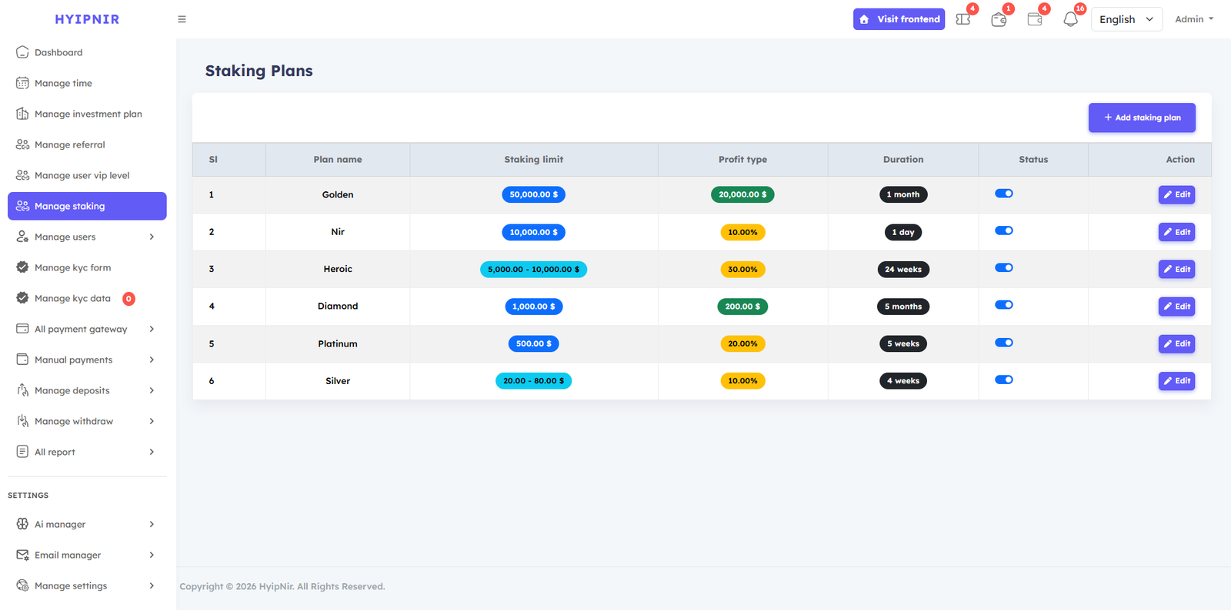Click the Manage investment plan icon

click(22, 114)
